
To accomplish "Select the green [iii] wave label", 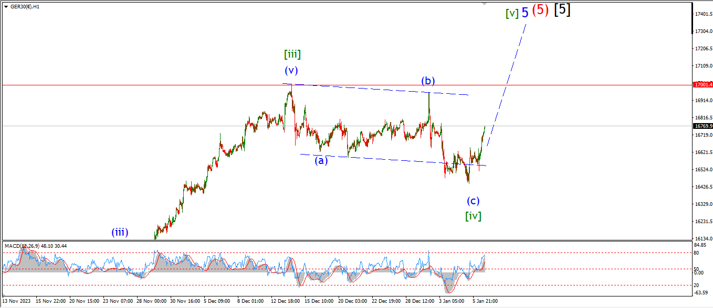I will tap(292, 54).
